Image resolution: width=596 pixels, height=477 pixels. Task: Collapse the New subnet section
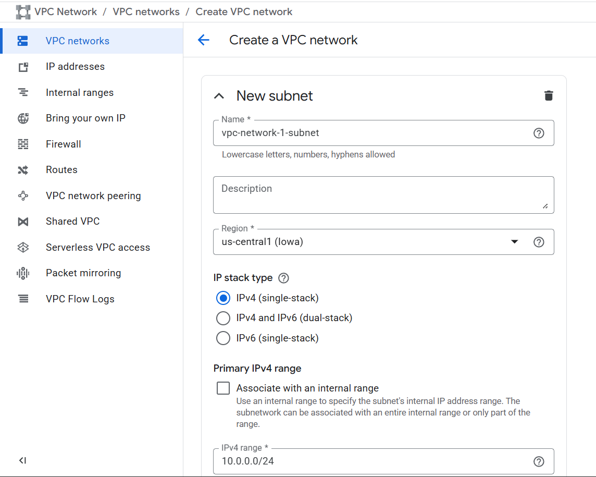tap(219, 95)
